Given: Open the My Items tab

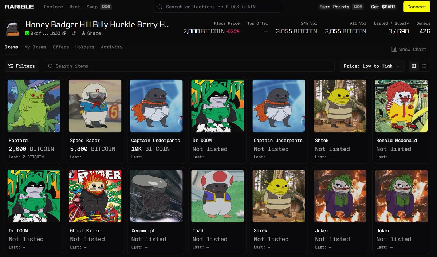Looking at the screenshot, I should [35, 47].
